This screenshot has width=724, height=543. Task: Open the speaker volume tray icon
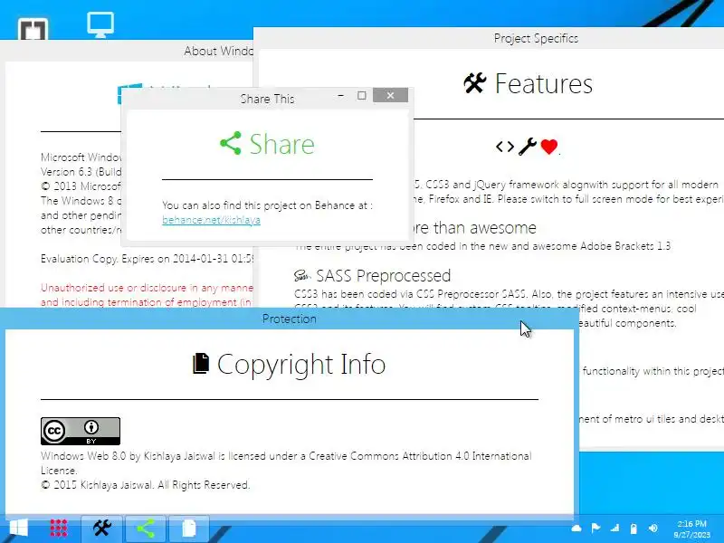(653, 529)
